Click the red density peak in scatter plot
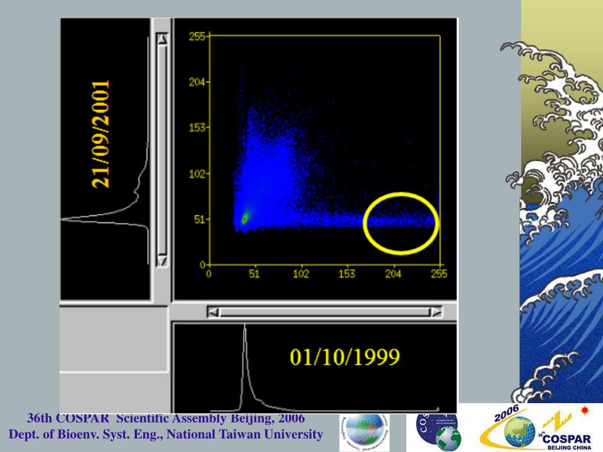This screenshot has height=452, width=603. point(244,219)
